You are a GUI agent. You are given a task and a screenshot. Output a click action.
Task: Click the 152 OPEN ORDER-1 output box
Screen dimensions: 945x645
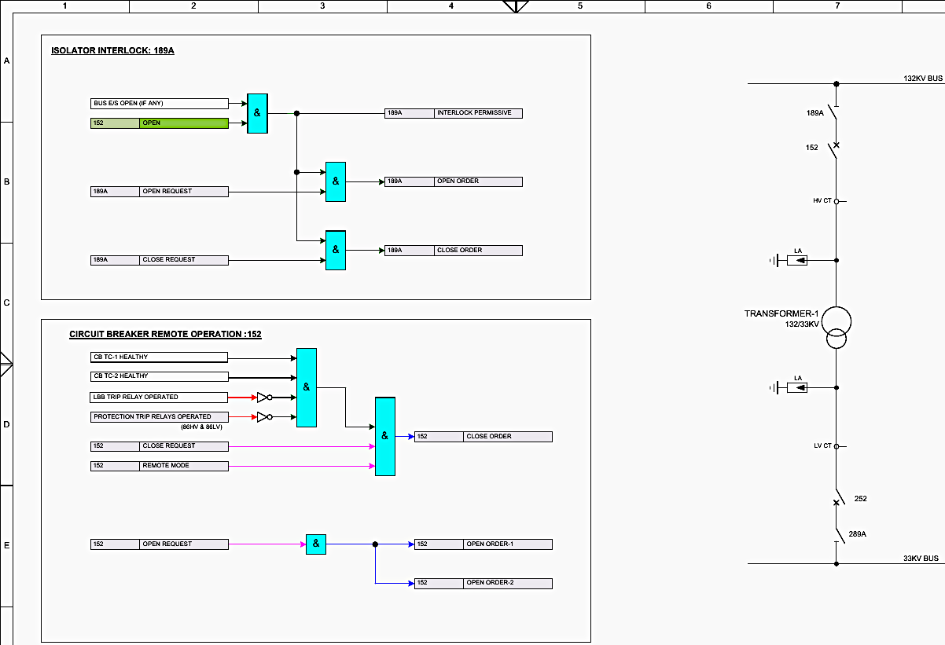coord(484,544)
